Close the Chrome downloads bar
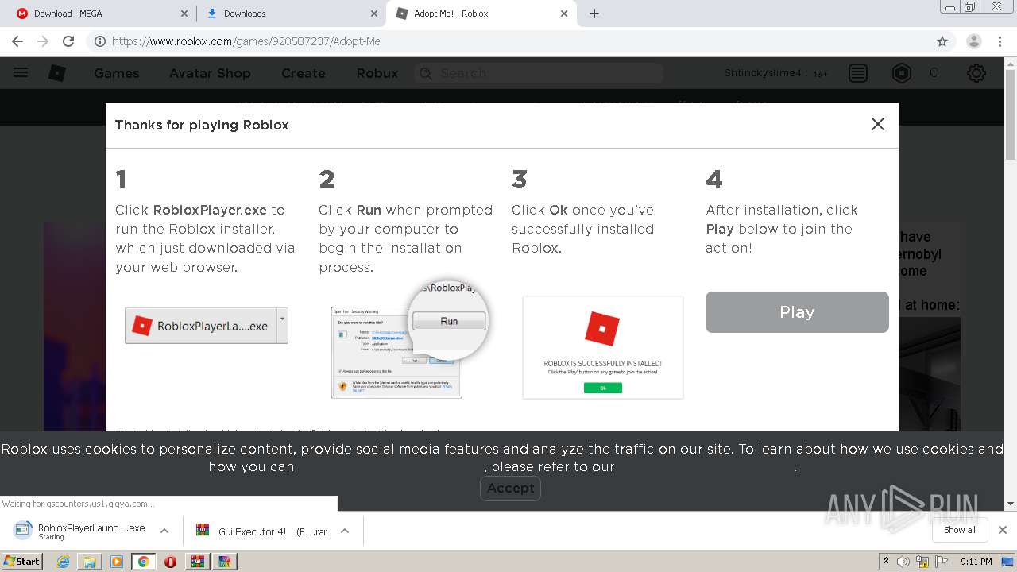 [1003, 530]
